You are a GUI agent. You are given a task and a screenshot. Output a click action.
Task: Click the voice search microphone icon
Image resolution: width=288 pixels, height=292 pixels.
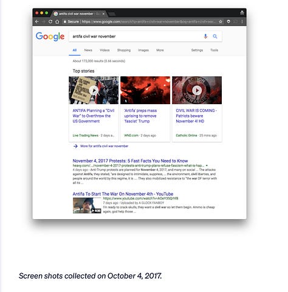(x=205, y=36)
